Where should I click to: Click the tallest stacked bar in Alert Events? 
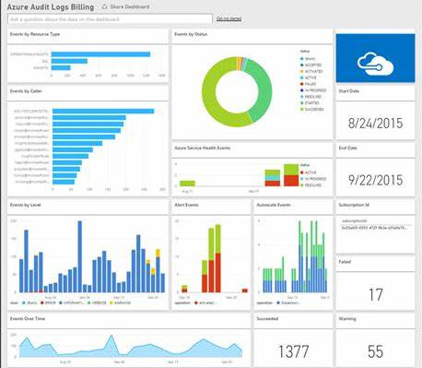pos(218,258)
